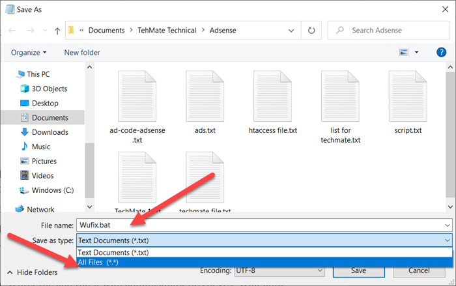The image size is (456, 286).
Task: Select the TechMate file icon in second row
Action: [x=137, y=177]
